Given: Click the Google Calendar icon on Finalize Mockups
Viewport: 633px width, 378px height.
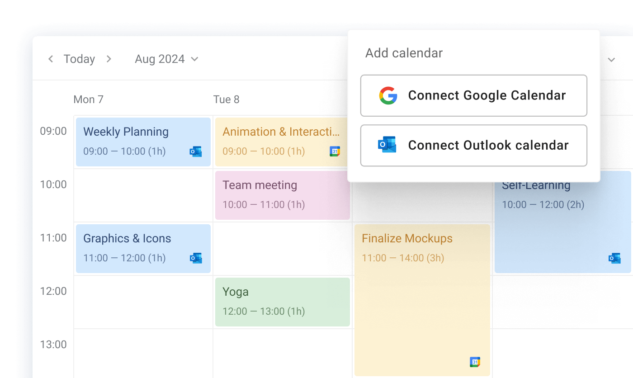Looking at the screenshot, I should point(475,362).
